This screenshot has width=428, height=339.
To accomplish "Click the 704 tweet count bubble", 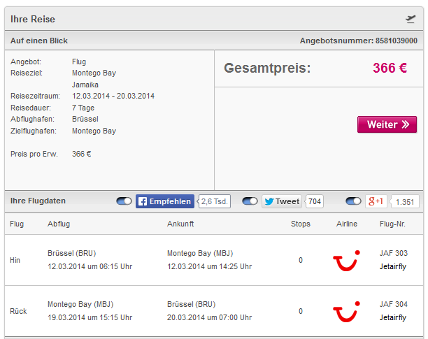I will pyautogui.click(x=315, y=201).
